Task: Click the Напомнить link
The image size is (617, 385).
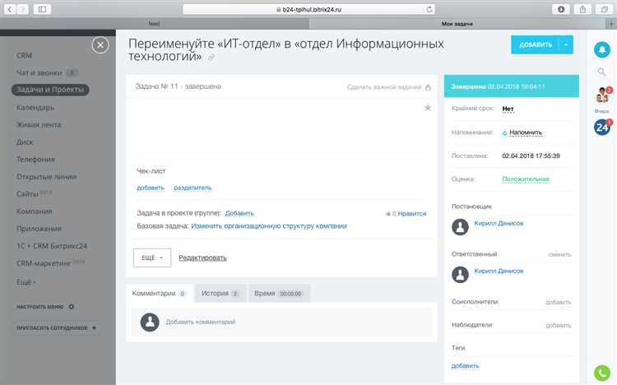Action: click(526, 132)
